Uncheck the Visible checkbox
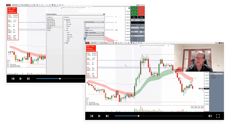227x126 pixels. (85, 41)
